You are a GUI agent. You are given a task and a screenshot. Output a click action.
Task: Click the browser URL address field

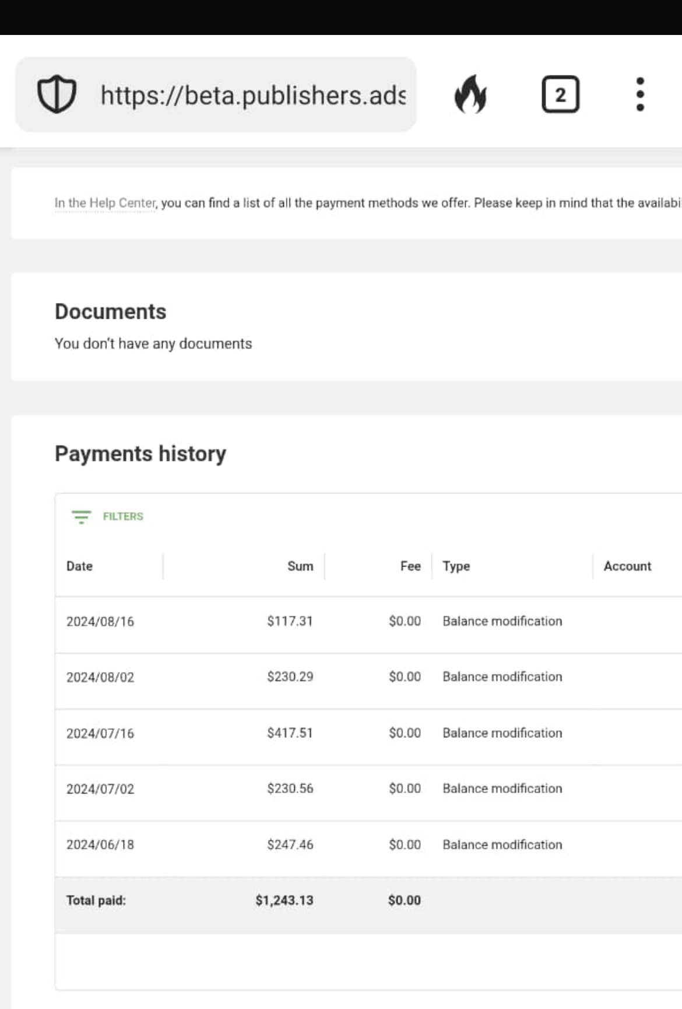coord(252,95)
